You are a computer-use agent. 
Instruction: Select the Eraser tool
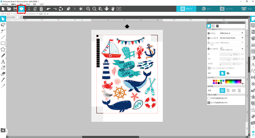[x=3, y=74]
